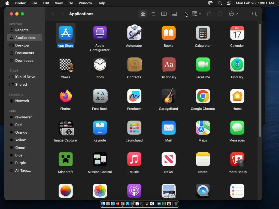Open the Group By dropdown in toolbar
Viewport: 279px width, 209px height.
(196, 14)
